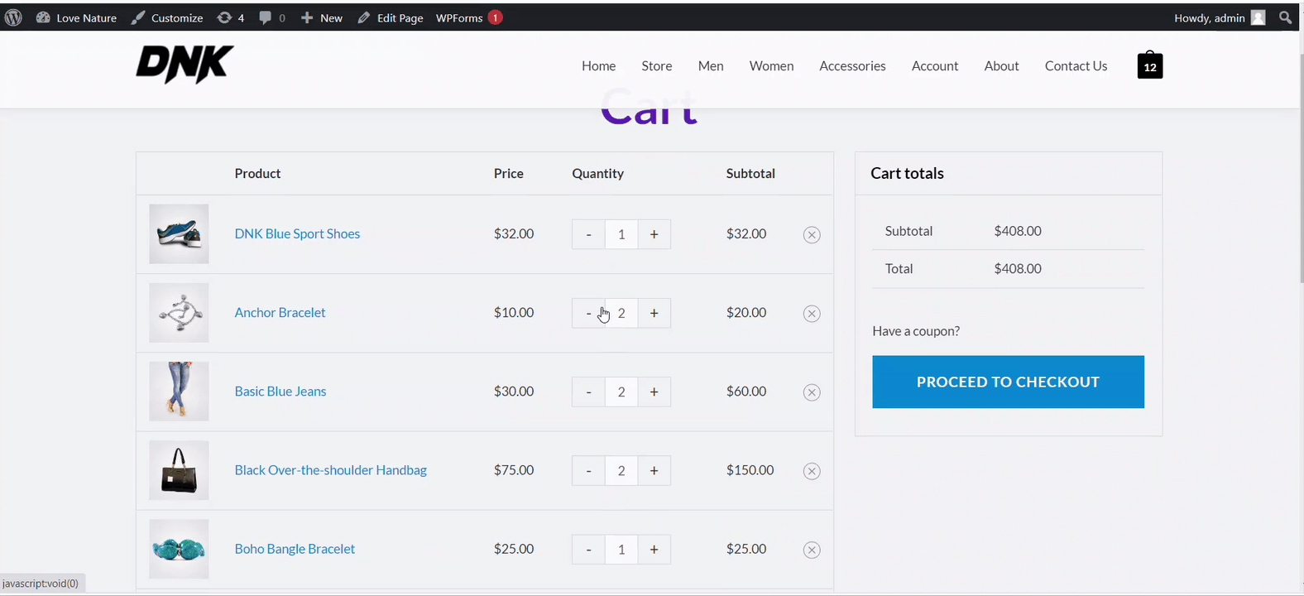
Task: Click admin bar search icon
Action: click(x=1285, y=17)
